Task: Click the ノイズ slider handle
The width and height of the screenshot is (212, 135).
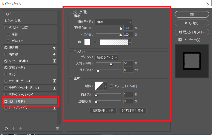Action: pos(121,35)
